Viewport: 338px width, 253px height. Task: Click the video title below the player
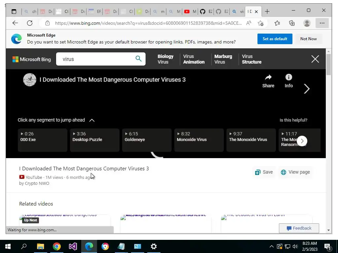coord(84,168)
